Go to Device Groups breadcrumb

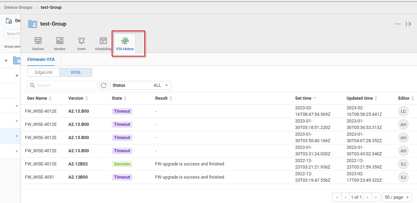18,7
